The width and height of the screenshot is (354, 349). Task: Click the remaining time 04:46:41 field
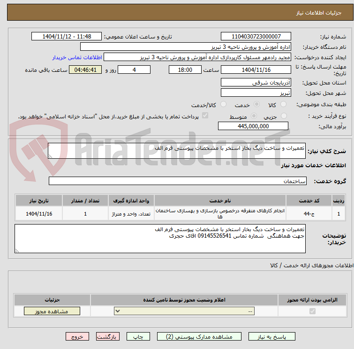pyautogui.click(x=85, y=70)
